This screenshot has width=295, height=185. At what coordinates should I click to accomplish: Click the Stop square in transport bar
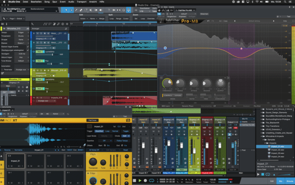point(134,180)
